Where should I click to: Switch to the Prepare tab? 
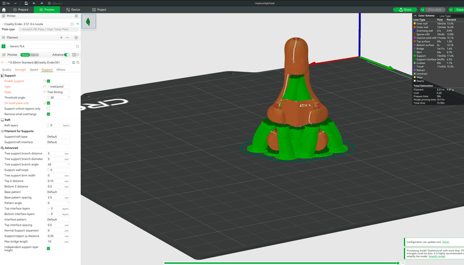(21, 10)
